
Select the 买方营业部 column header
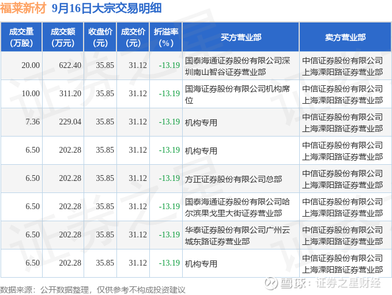(241, 37)
